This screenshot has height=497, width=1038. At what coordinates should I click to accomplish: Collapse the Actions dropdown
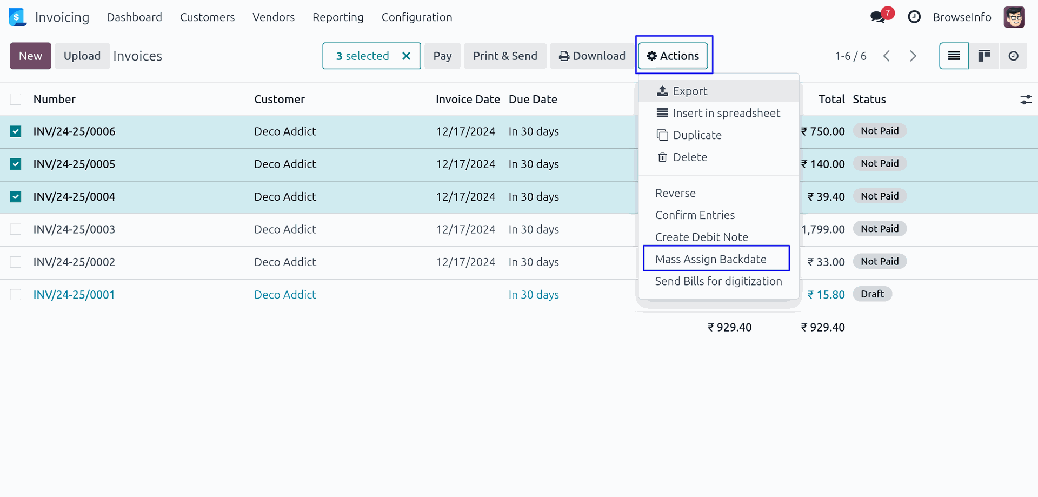[x=673, y=56]
